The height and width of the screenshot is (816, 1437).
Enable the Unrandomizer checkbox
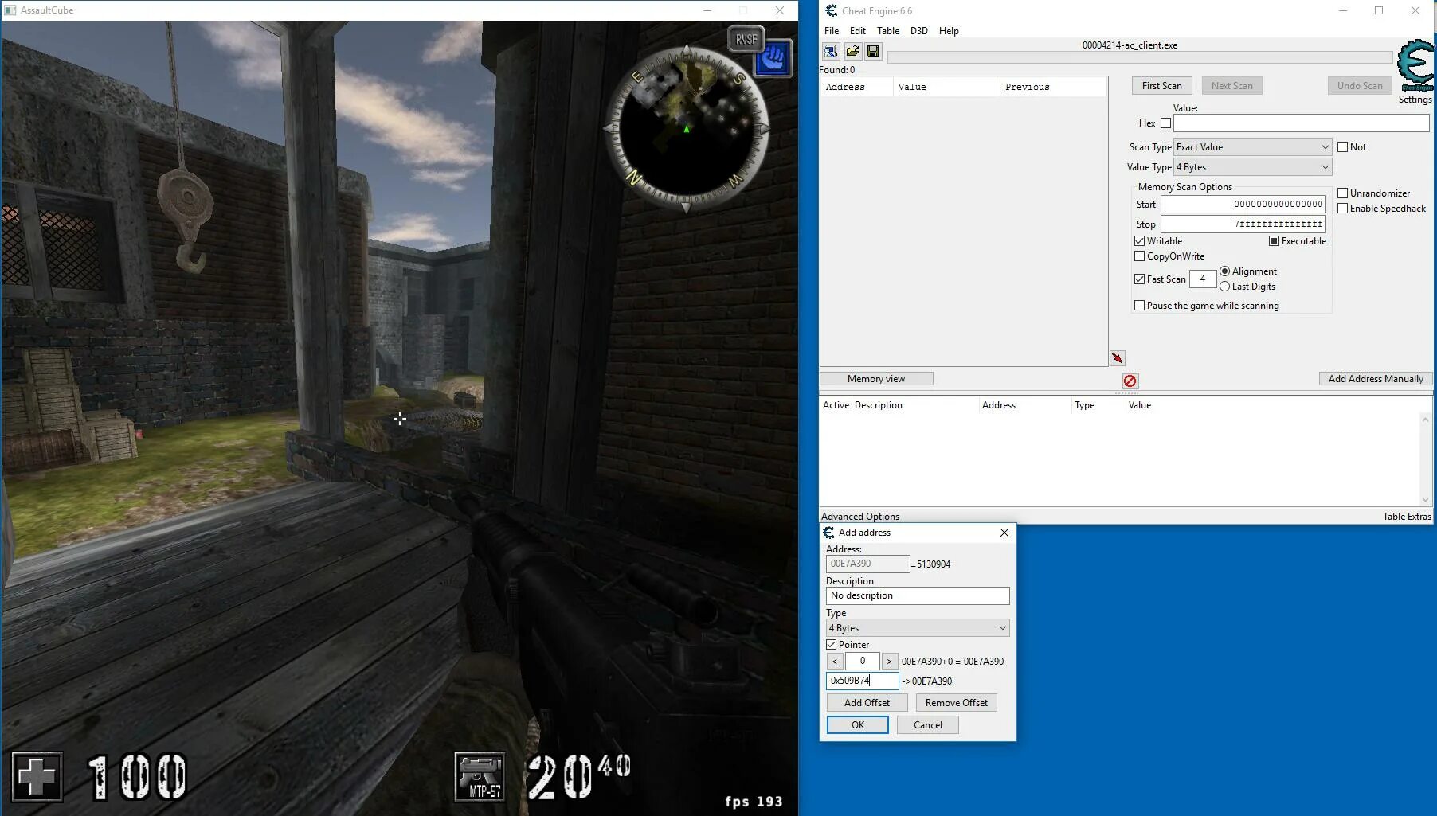pyautogui.click(x=1342, y=193)
